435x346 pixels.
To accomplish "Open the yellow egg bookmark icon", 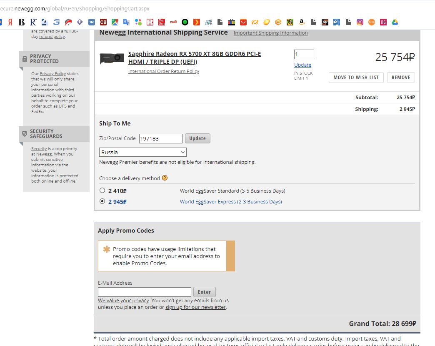I will click(x=267, y=22).
